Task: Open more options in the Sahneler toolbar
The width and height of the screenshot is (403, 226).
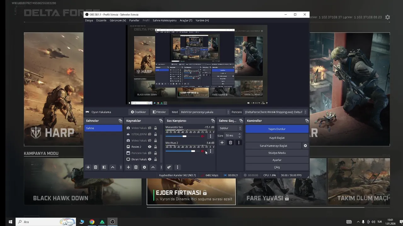Action: [121, 167]
